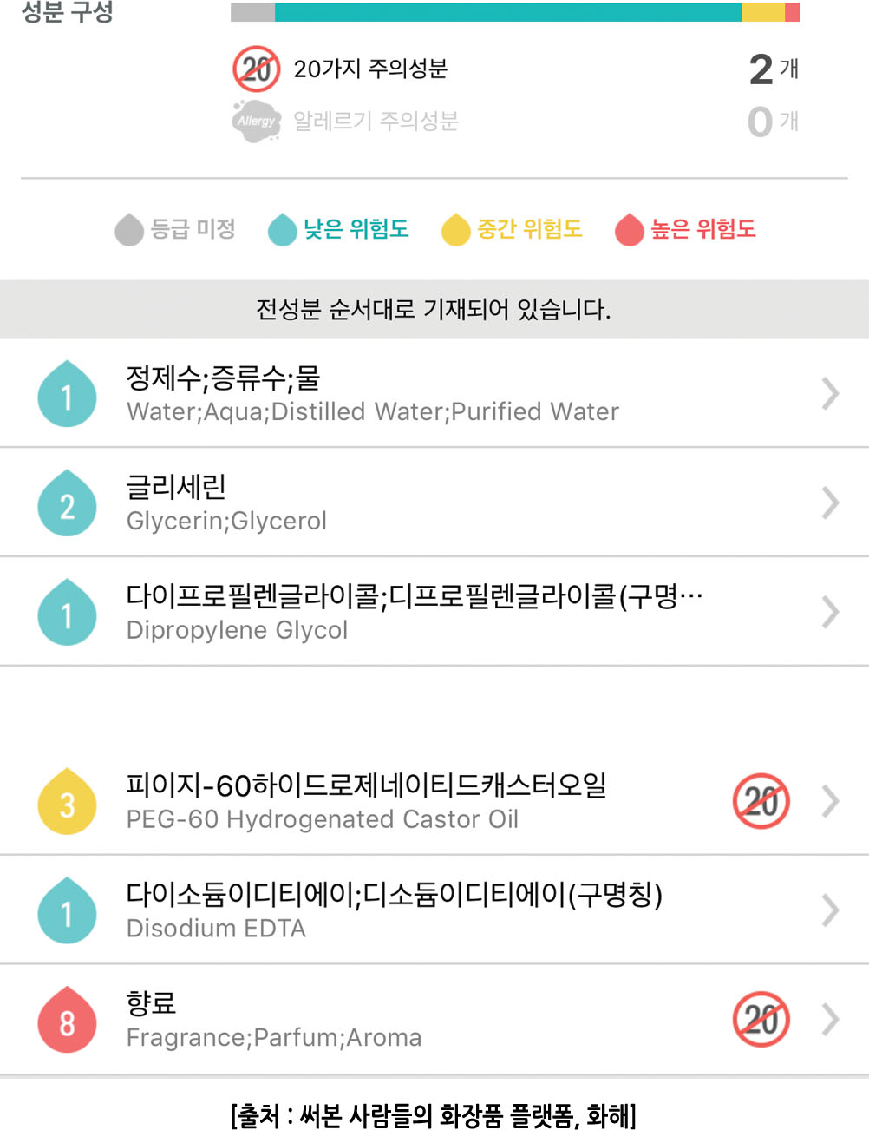Select the 높은 위험도 high risk legend
Viewport: 869px width, 1130px height.
coord(685,229)
